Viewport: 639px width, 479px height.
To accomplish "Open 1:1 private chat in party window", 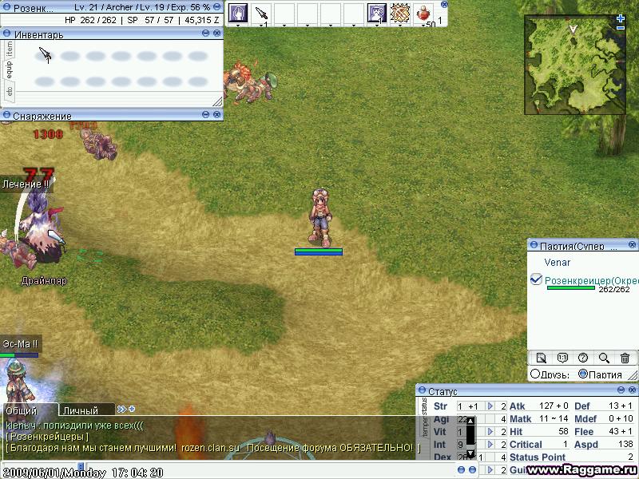I will [x=562, y=358].
